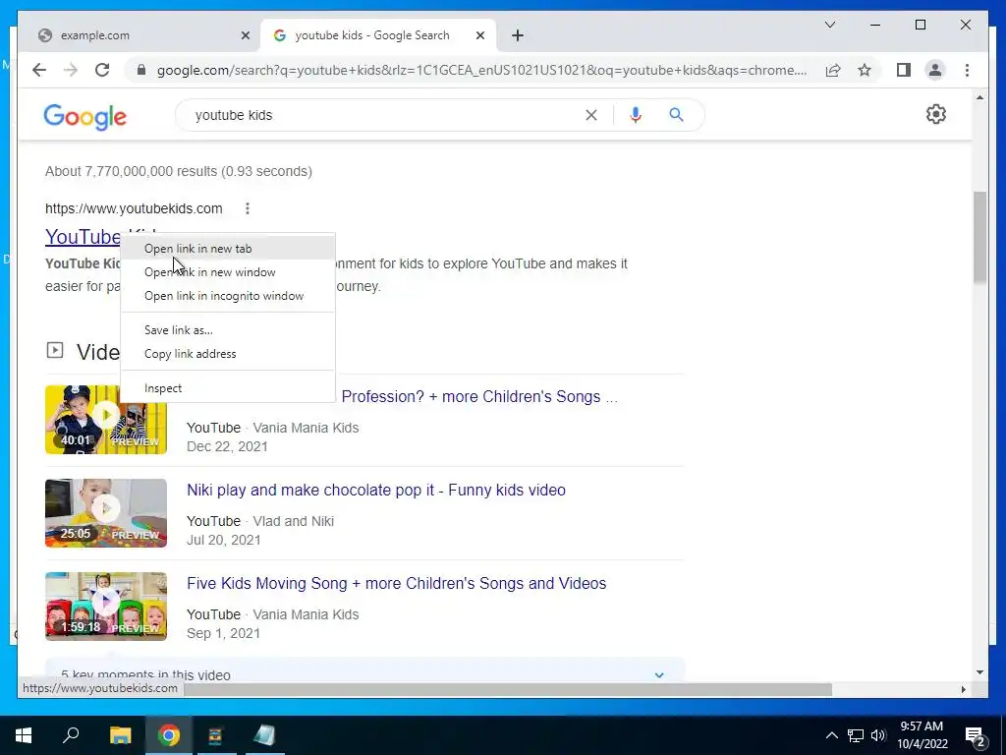
Task: Choose Inspect from the context menu
Action: pos(228,388)
